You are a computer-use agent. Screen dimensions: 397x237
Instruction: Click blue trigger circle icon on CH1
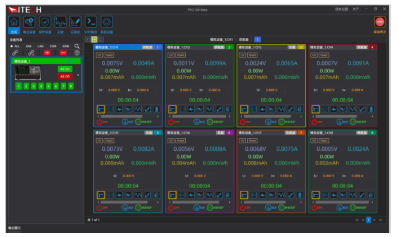[125, 122]
